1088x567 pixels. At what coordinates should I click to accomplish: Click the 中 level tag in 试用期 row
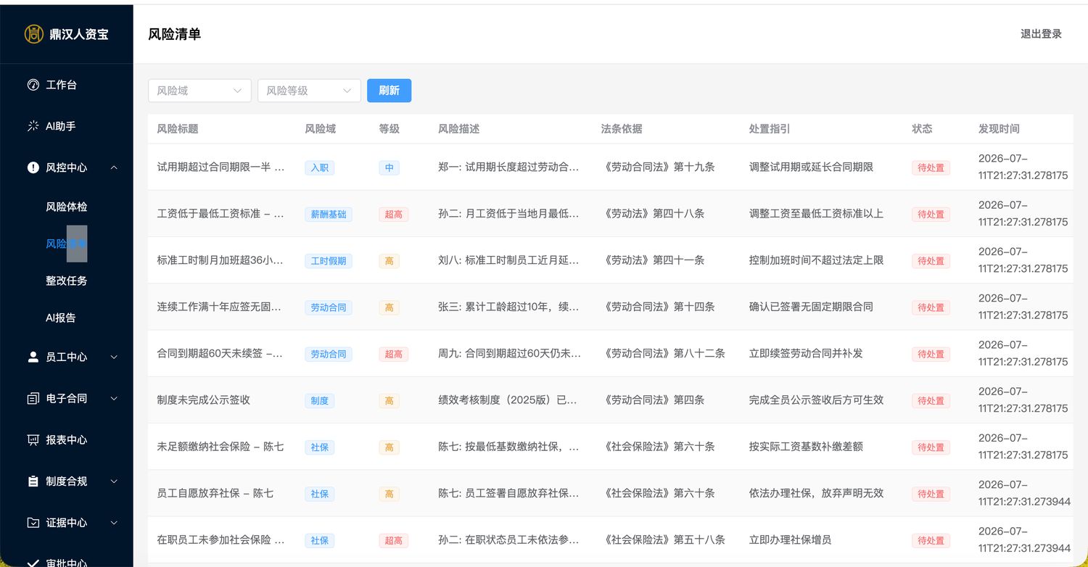point(389,167)
